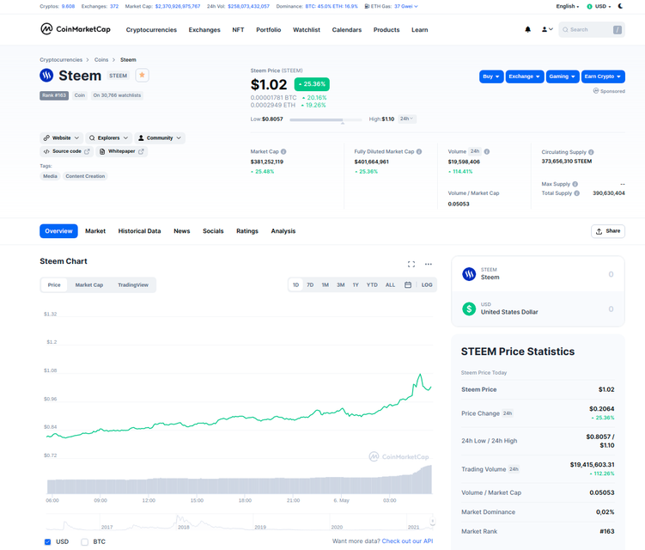Open Volume info icon
The image size is (645, 550).
click(x=487, y=151)
